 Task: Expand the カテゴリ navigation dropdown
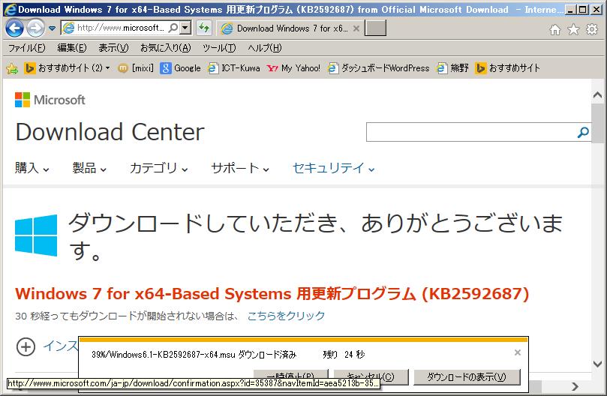pos(159,168)
